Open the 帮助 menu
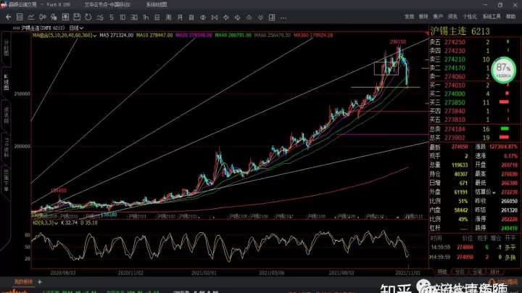This screenshot has height=293, width=522. [510, 16]
